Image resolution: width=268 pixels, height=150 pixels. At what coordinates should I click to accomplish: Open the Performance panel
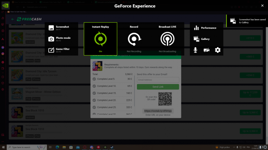[x=205, y=28]
